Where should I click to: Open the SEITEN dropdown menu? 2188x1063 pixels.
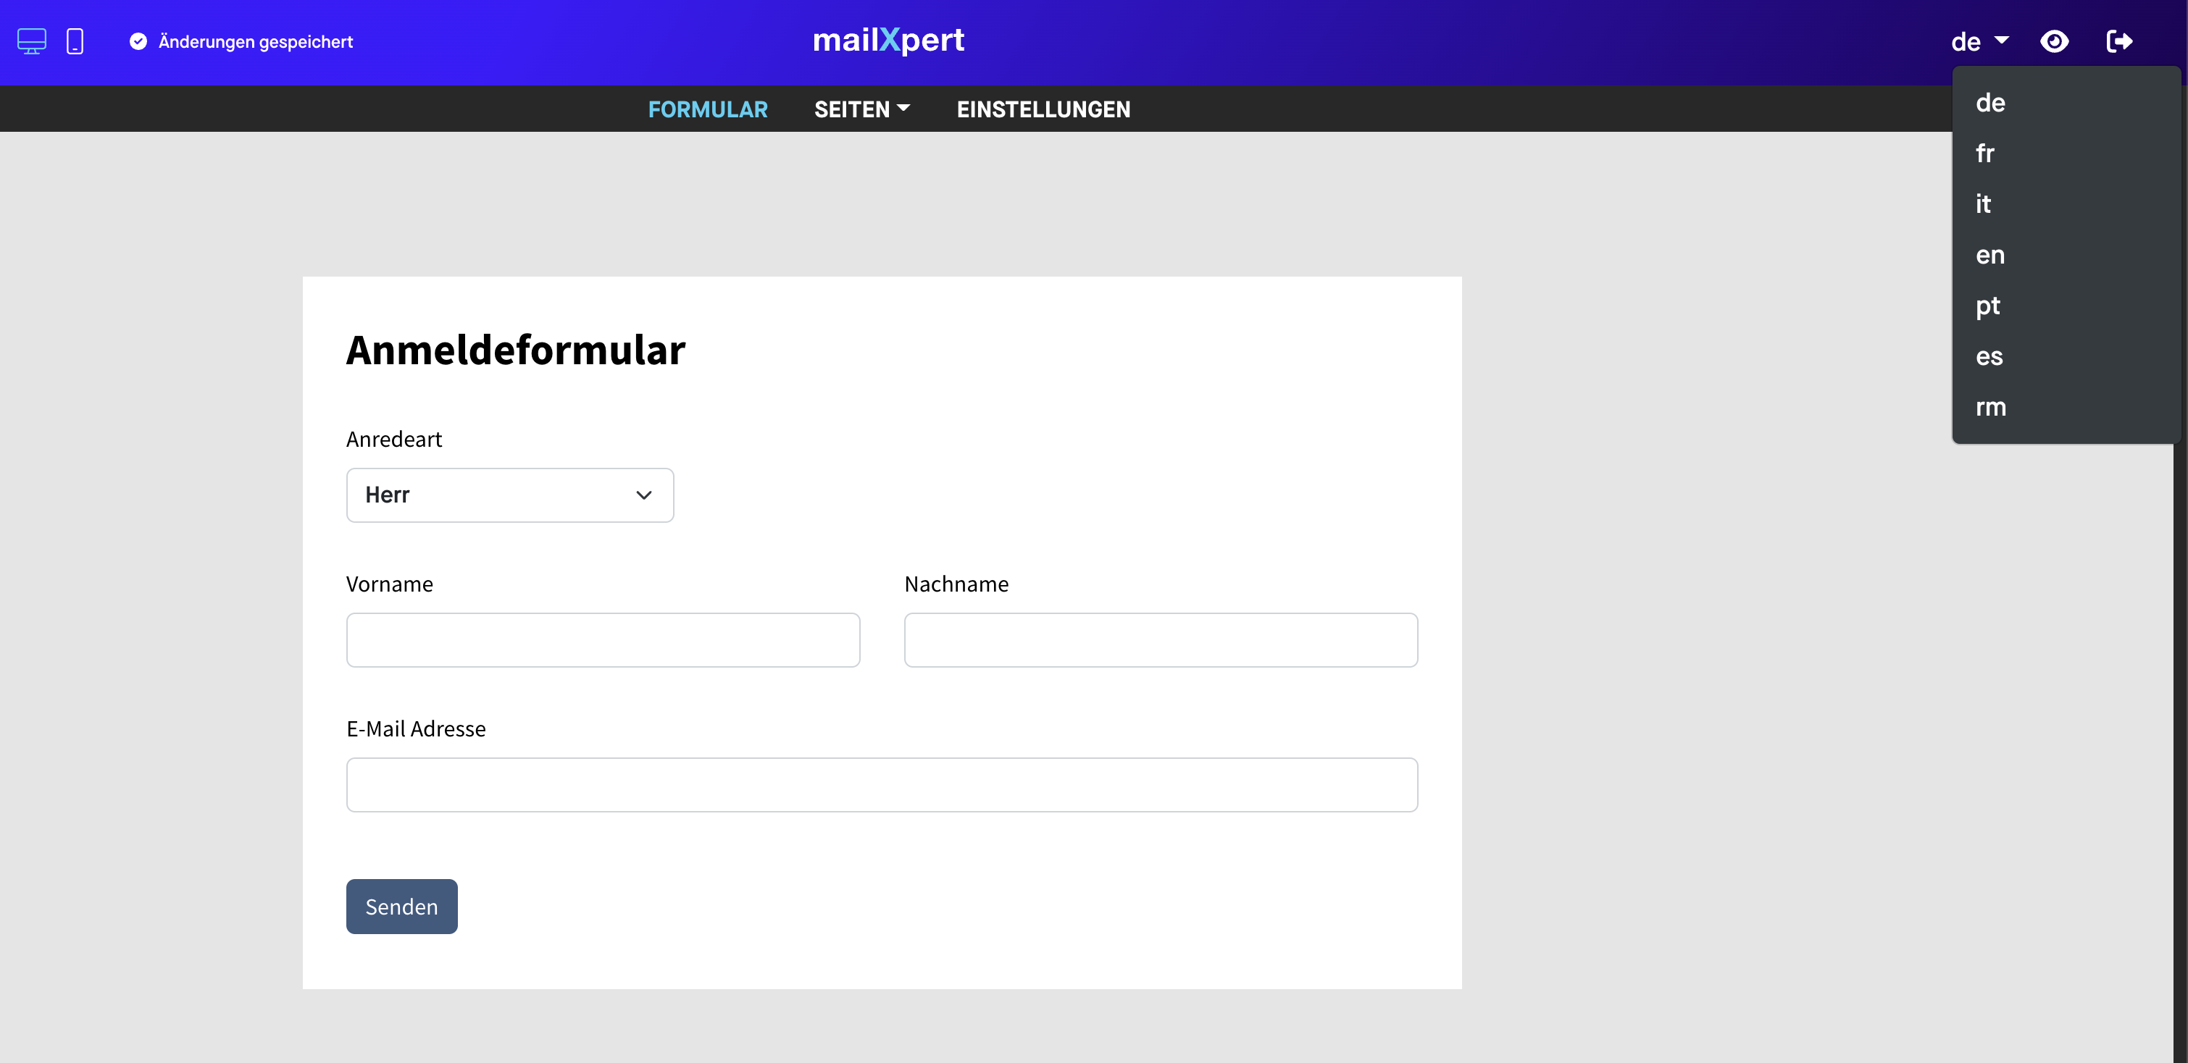click(x=861, y=109)
